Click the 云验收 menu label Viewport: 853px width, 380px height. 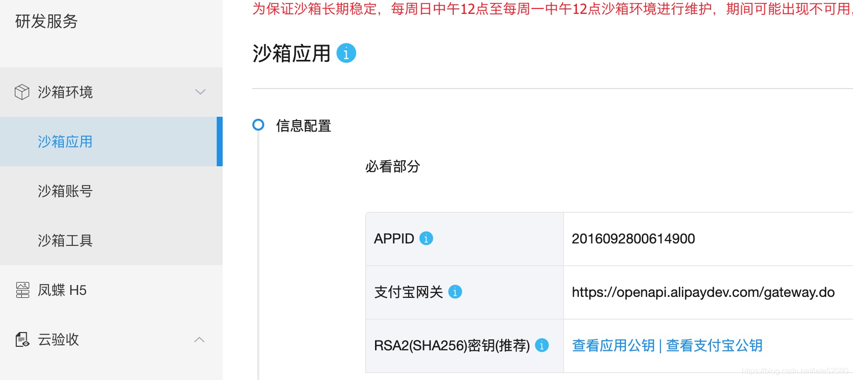58,339
